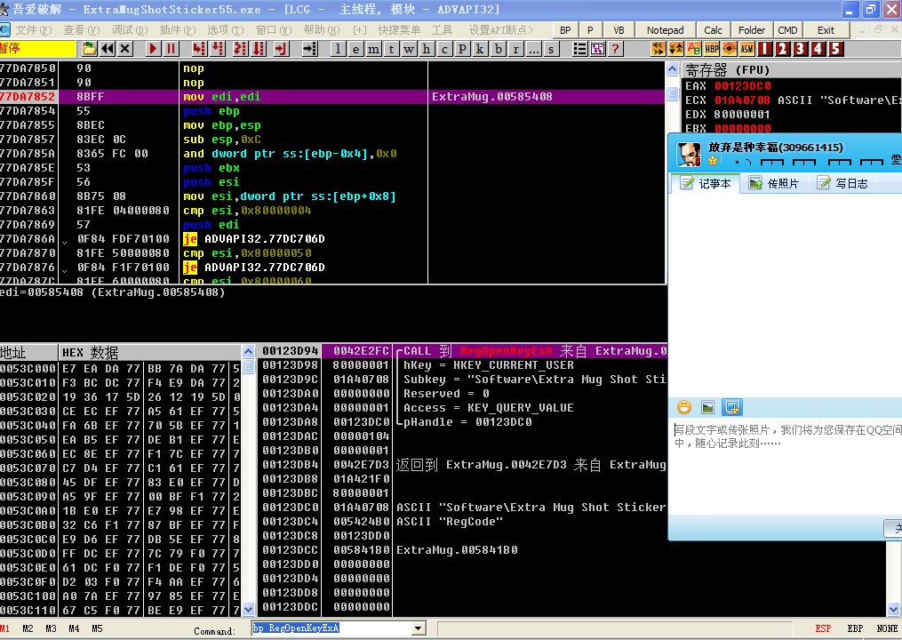Screen dimensions: 902x640
Task: Run the program with the red play icon
Action: pyautogui.click(x=153, y=49)
